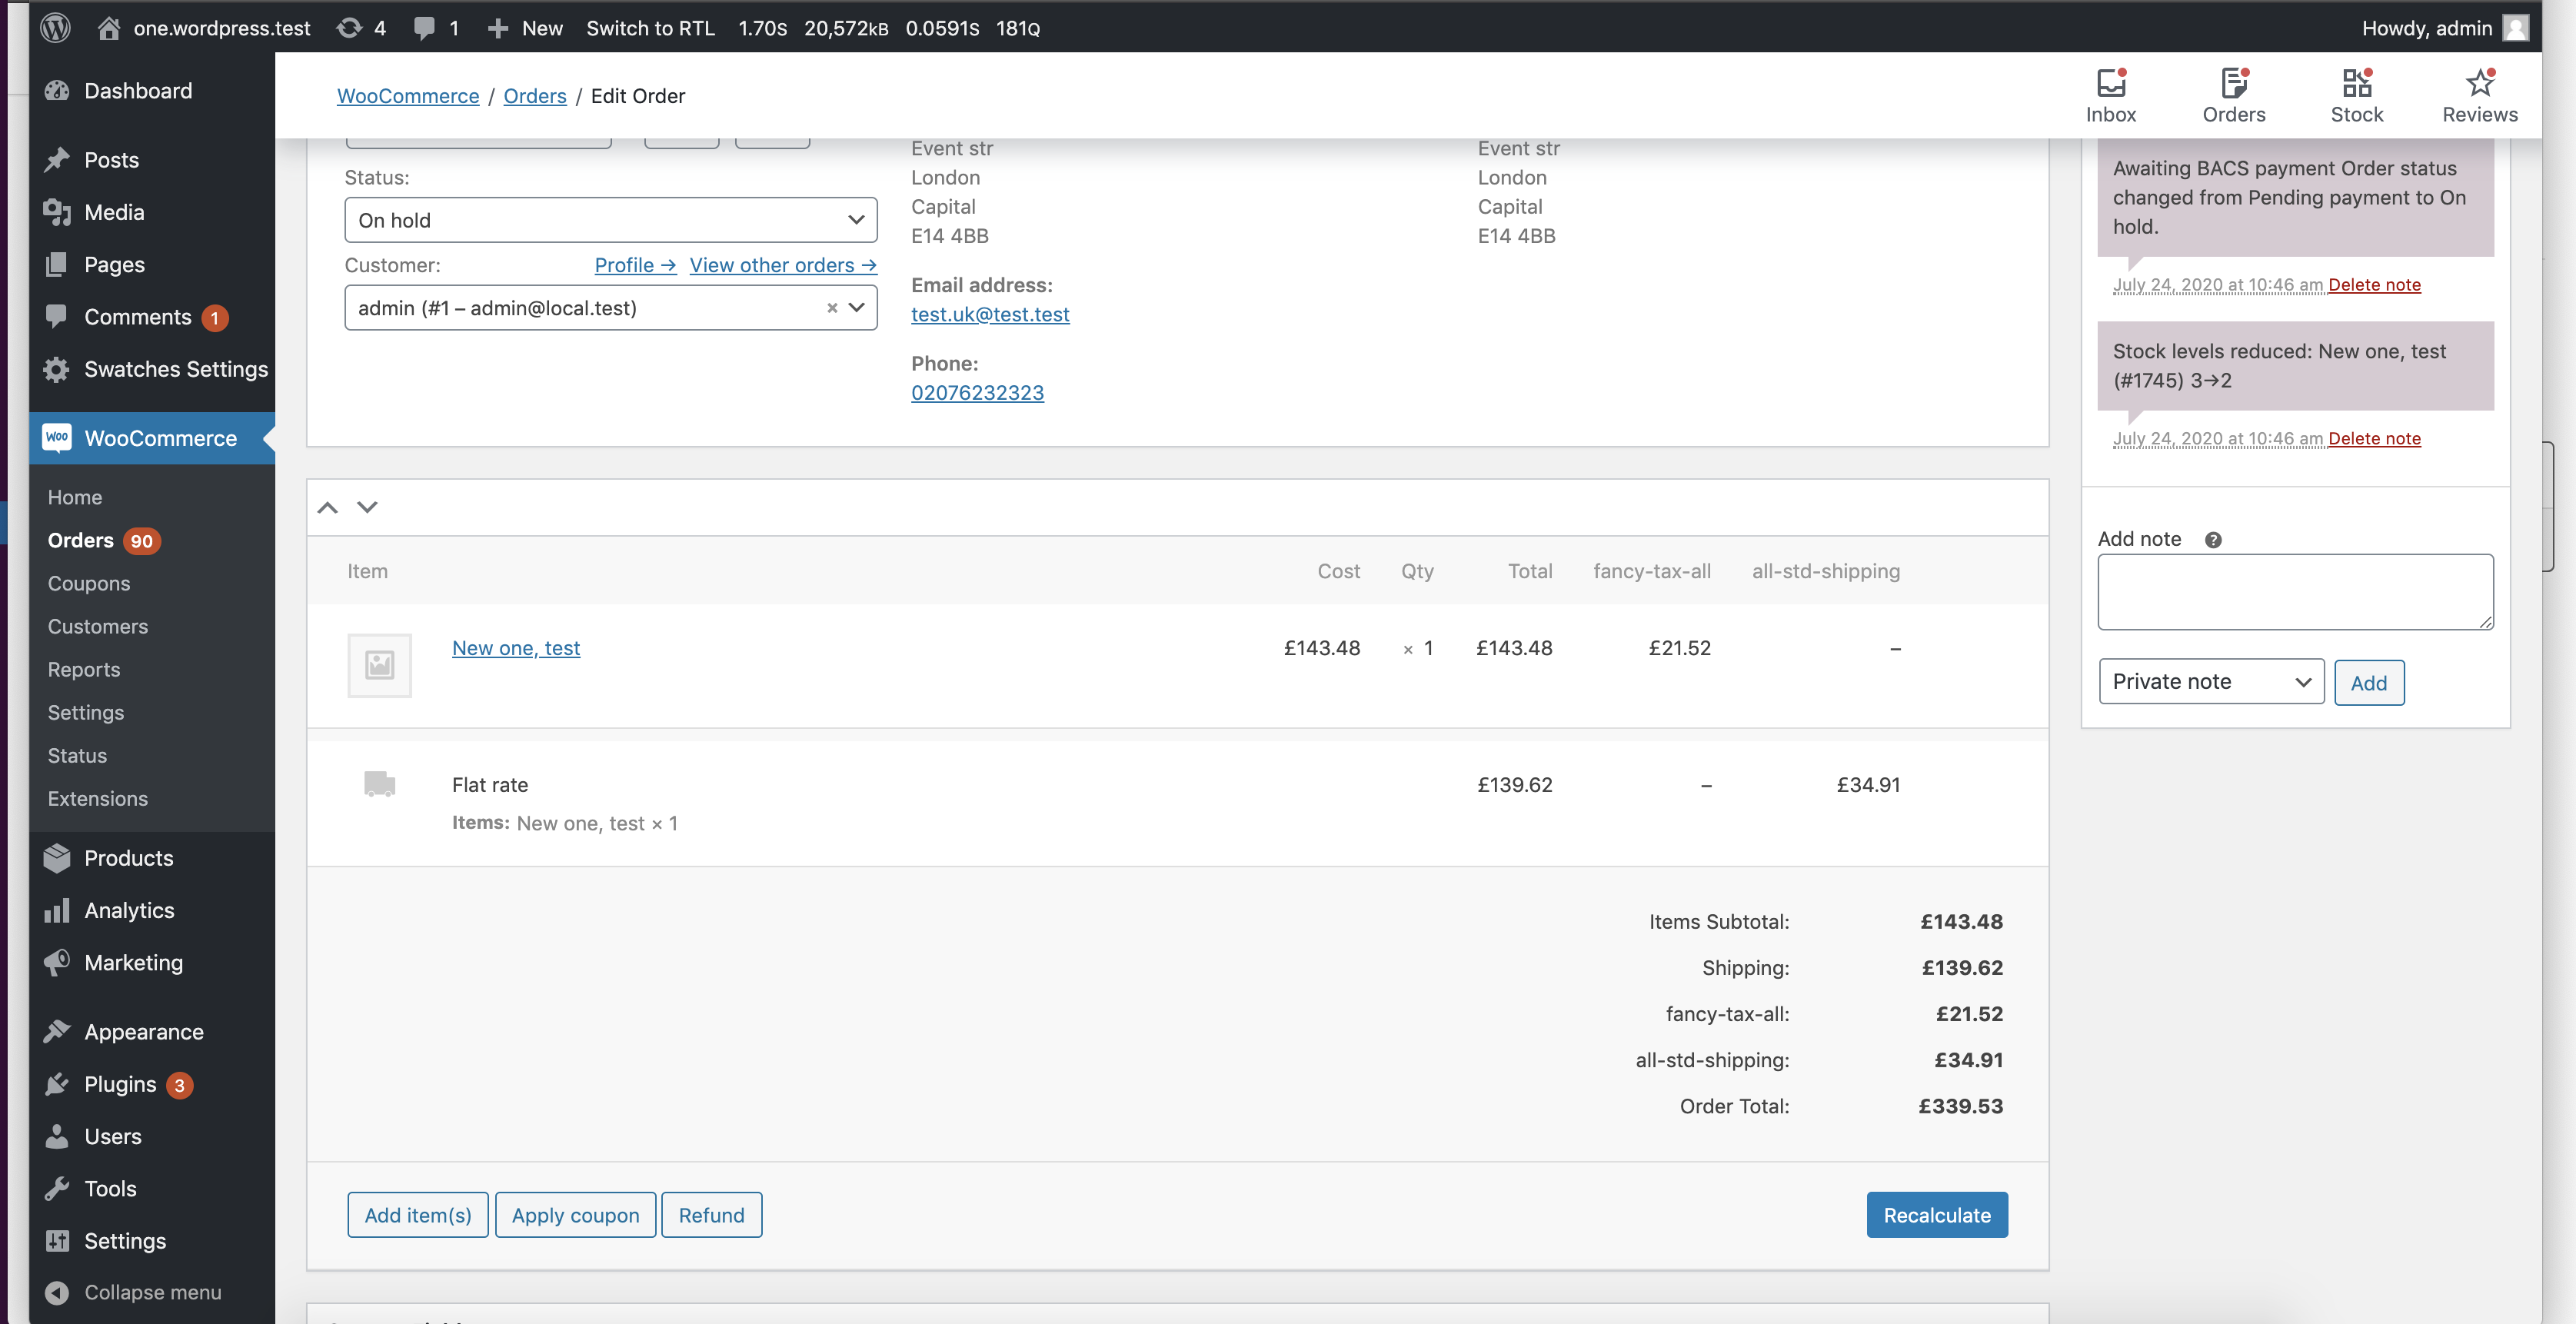Click the WordPress logo in admin bar
Viewport: 2576px width, 1324px height.
pyautogui.click(x=55, y=27)
